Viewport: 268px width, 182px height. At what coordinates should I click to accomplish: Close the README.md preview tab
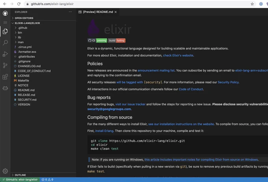pos(116,12)
